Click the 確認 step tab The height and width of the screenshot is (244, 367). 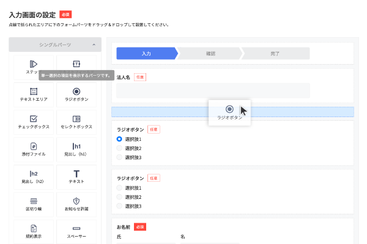coord(210,54)
